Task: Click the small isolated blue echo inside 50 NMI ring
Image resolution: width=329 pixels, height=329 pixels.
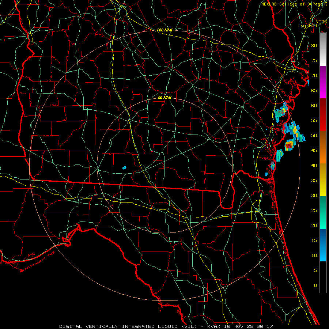Action: (x=124, y=167)
